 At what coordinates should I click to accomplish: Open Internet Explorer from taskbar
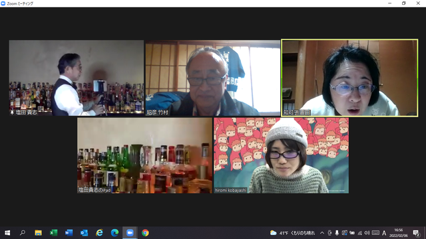(99, 233)
